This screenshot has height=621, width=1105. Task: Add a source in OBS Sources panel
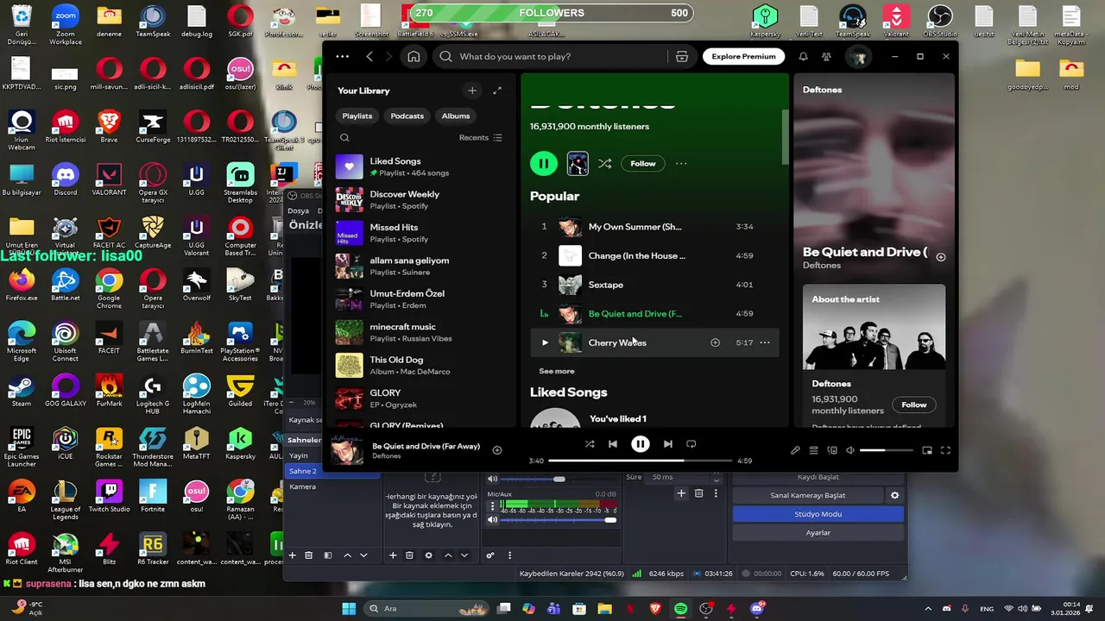point(393,555)
